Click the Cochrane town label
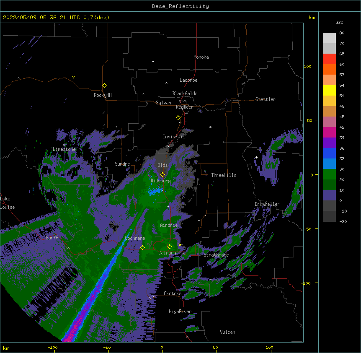This screenshot has width=361, height=353. click(x=135, y=238)
